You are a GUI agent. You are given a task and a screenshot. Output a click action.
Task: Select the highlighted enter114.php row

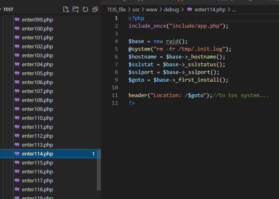pyautogui.click(x=50, y=154)
